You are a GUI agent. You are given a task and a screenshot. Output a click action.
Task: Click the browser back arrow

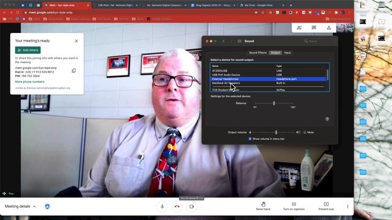[x=4, y=12]
